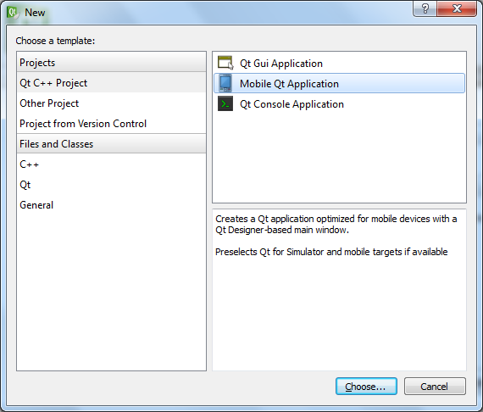Image resolution: width=483 pixels, height=412 pixels.
Task: Click the Files and Classes section header
Action: [111, 143]
